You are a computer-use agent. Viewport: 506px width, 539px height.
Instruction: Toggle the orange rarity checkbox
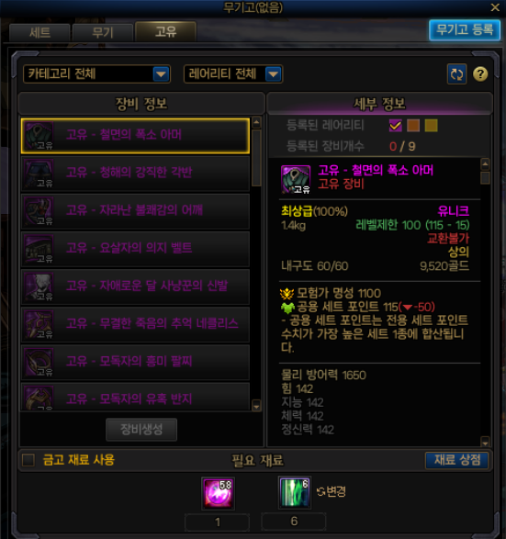(x=413, y=126)
